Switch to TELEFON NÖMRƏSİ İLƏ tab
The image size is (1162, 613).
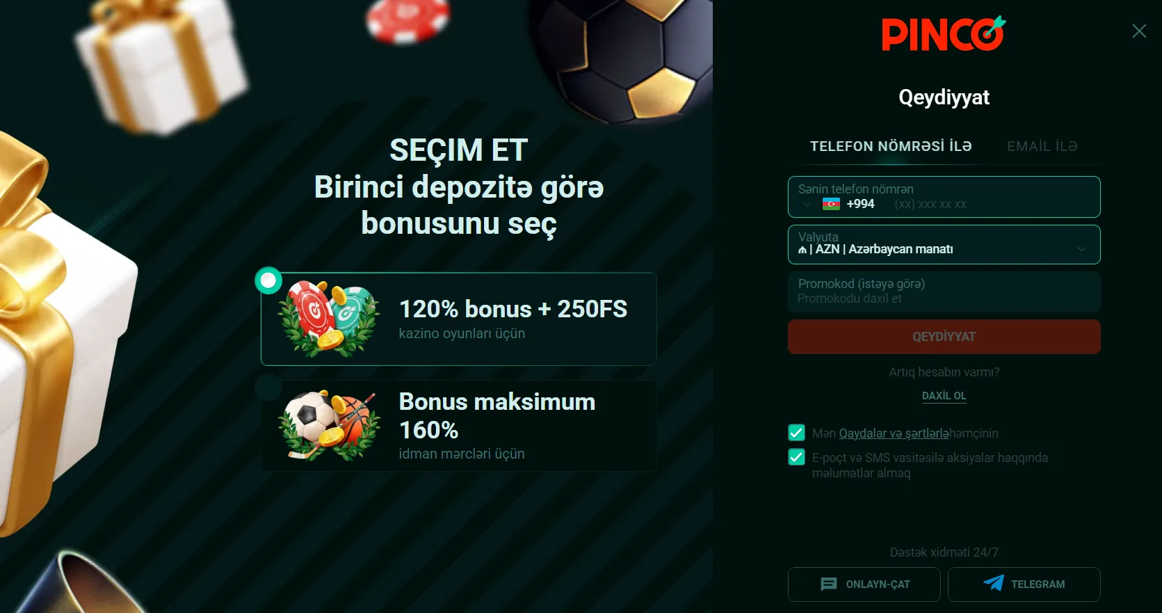coord(891,146)
